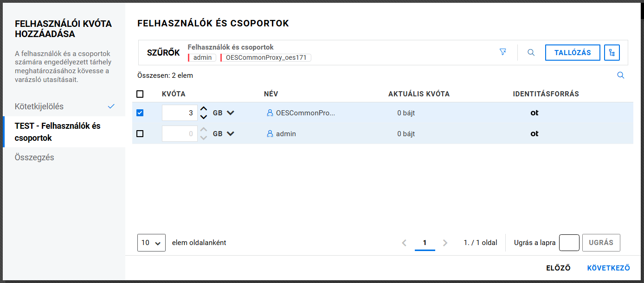The image size is (644, 283).
Task: Click the user icon next to admin
Action: [270, 134]
